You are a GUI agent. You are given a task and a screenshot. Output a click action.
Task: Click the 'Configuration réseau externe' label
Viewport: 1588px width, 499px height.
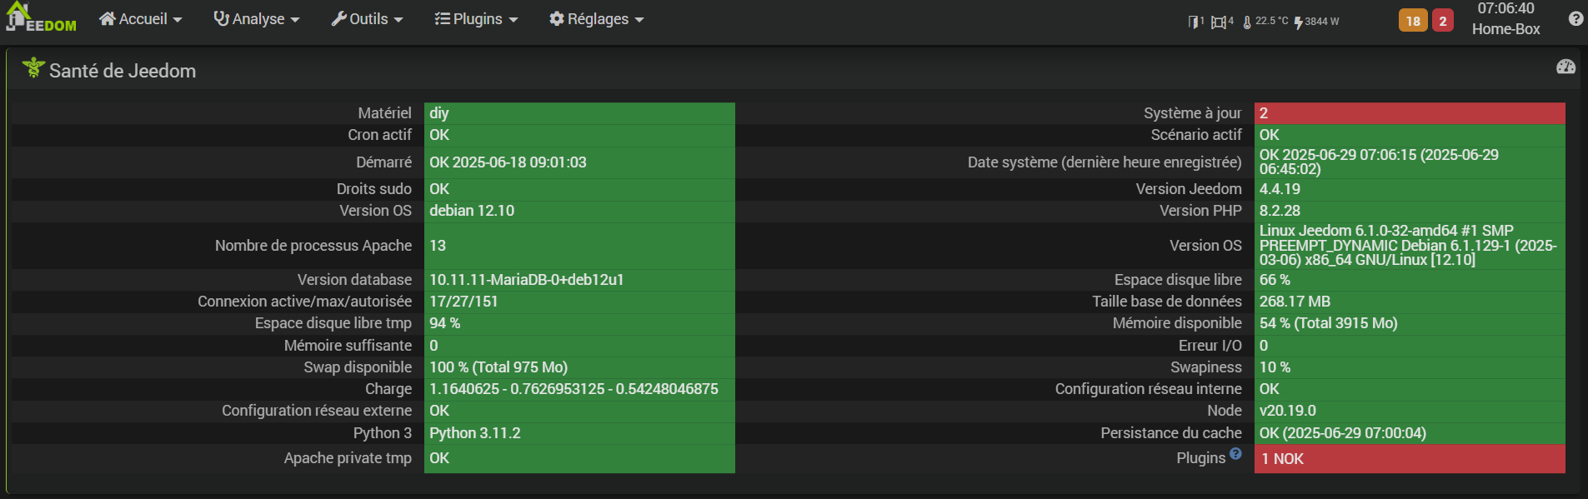317,411
